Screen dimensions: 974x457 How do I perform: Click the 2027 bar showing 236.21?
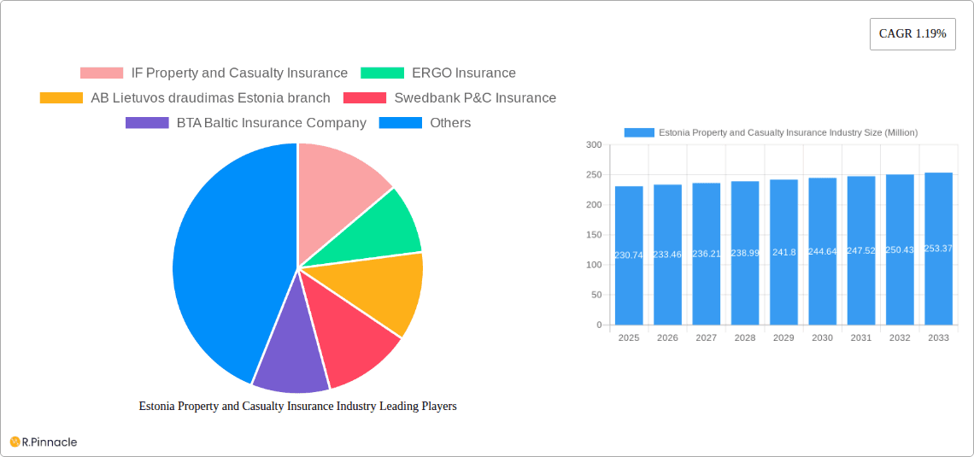[x=707, y=254]
